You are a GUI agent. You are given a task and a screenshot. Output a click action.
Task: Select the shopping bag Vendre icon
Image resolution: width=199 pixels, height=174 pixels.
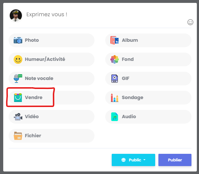click(x=18, y=98)
